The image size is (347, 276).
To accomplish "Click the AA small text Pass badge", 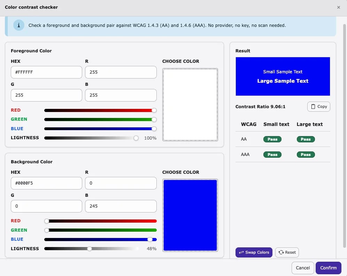I will click(x=272, y=139).
